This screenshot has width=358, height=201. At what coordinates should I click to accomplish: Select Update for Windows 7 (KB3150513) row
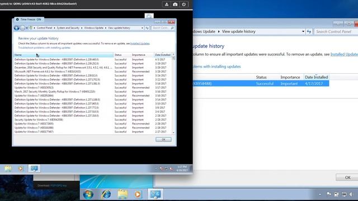tap(92, 88)
